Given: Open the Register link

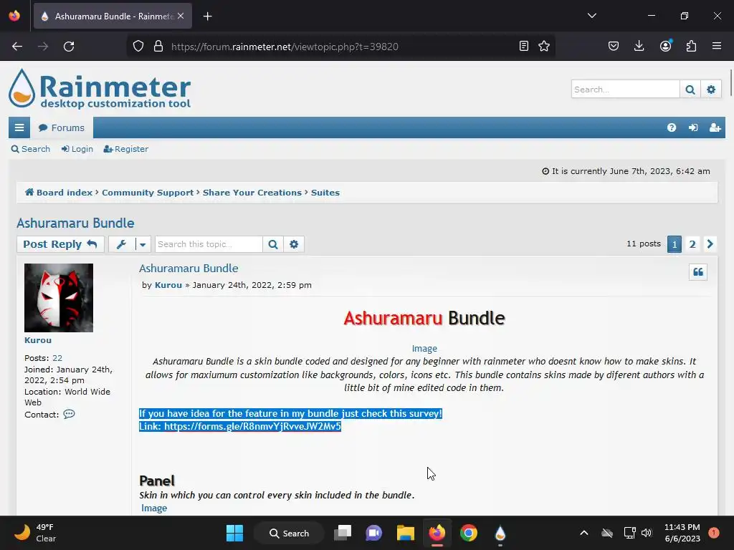Looking at the screenshot, I should 126,149.
